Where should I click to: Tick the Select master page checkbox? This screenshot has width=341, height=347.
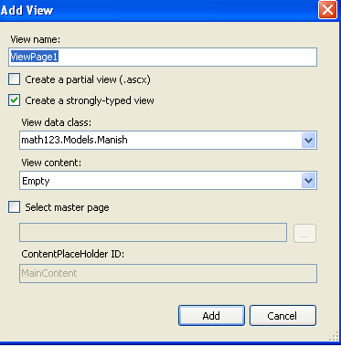click(15, 207)
